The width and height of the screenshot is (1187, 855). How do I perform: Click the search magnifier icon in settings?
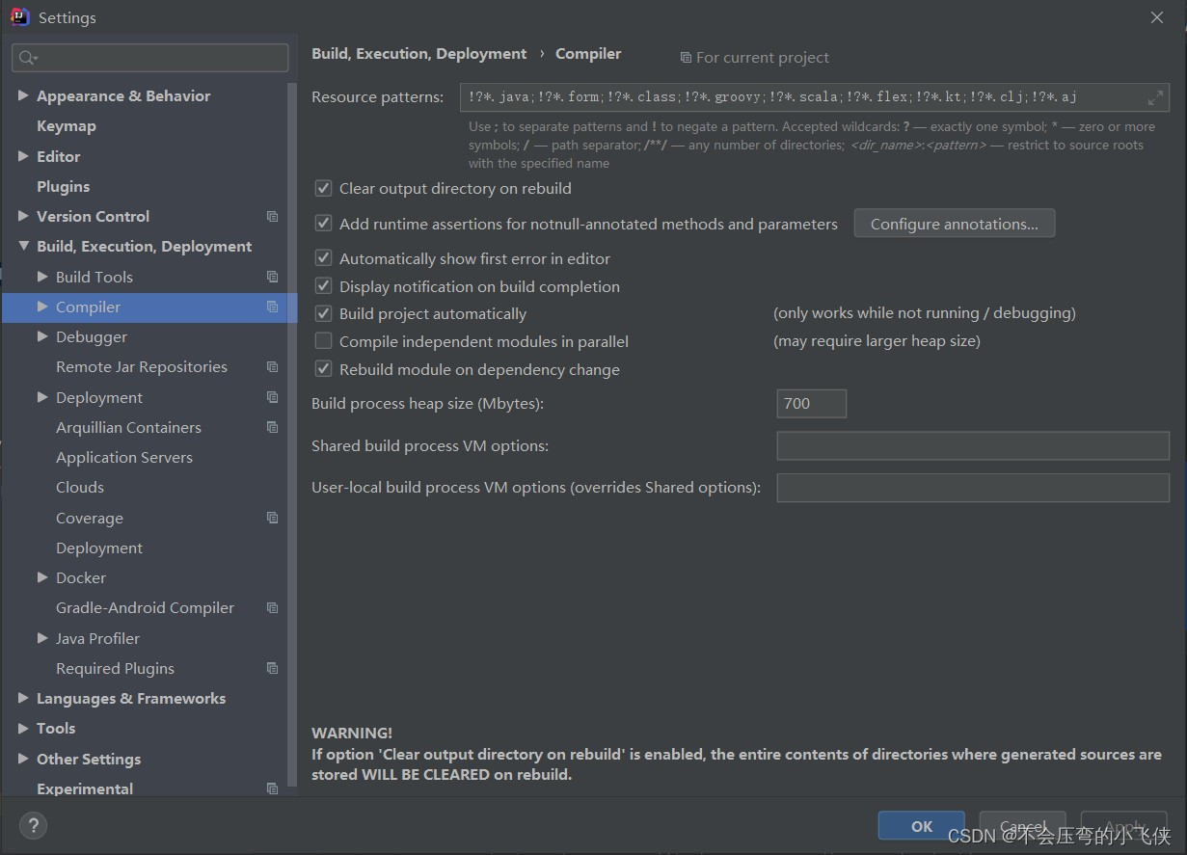pyautogui.click(x=27, y=58)
